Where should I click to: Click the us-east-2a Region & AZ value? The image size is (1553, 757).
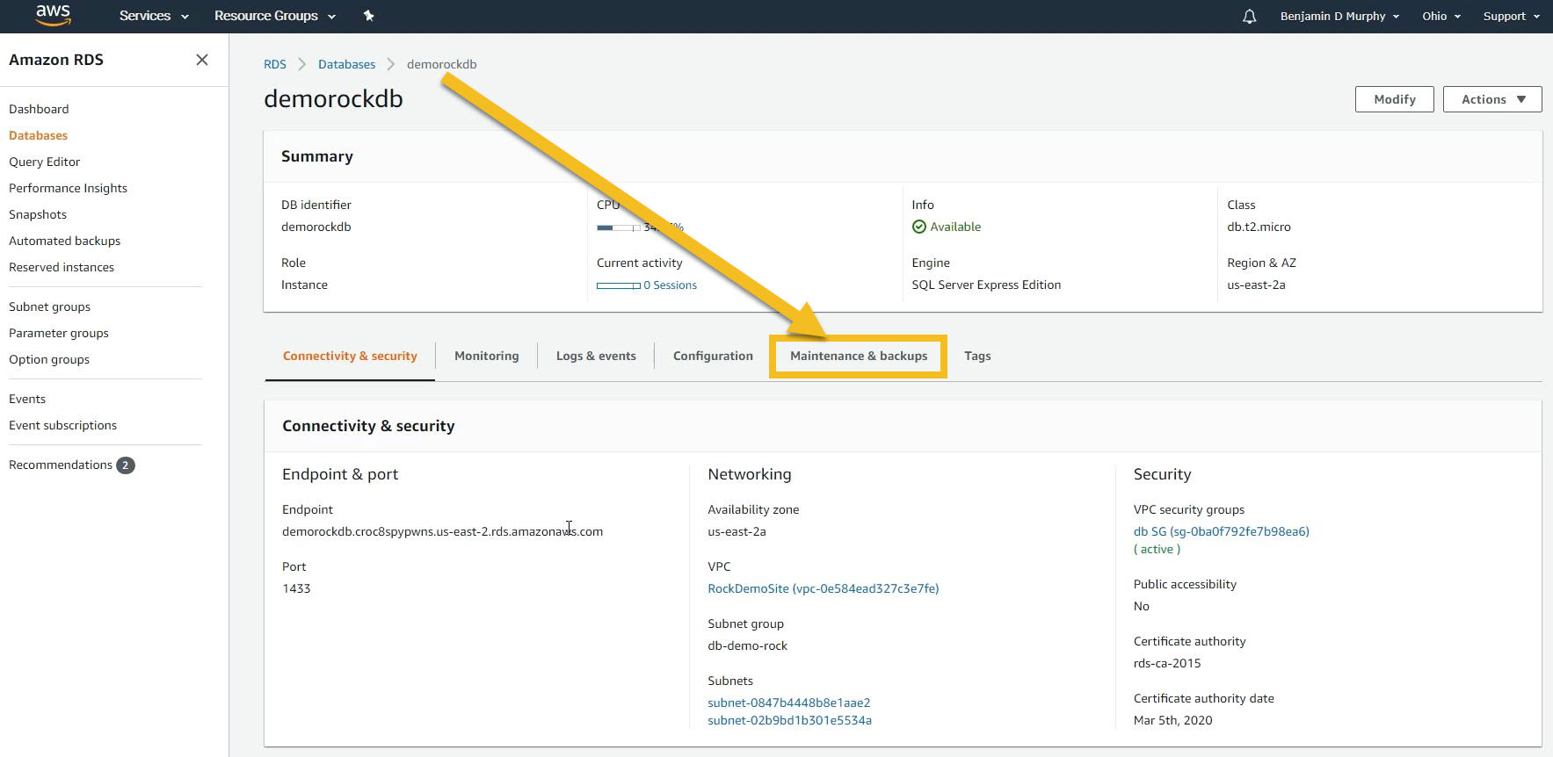pos(1256,285)
